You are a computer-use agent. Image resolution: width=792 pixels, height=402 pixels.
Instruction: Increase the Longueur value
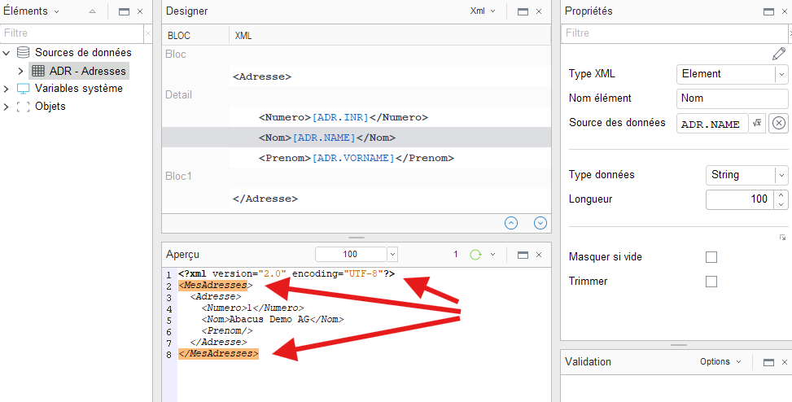781,194
